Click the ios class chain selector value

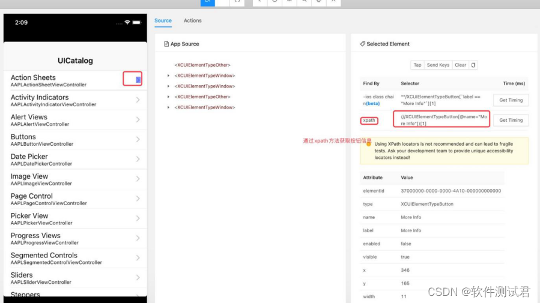tap(440, 100)
